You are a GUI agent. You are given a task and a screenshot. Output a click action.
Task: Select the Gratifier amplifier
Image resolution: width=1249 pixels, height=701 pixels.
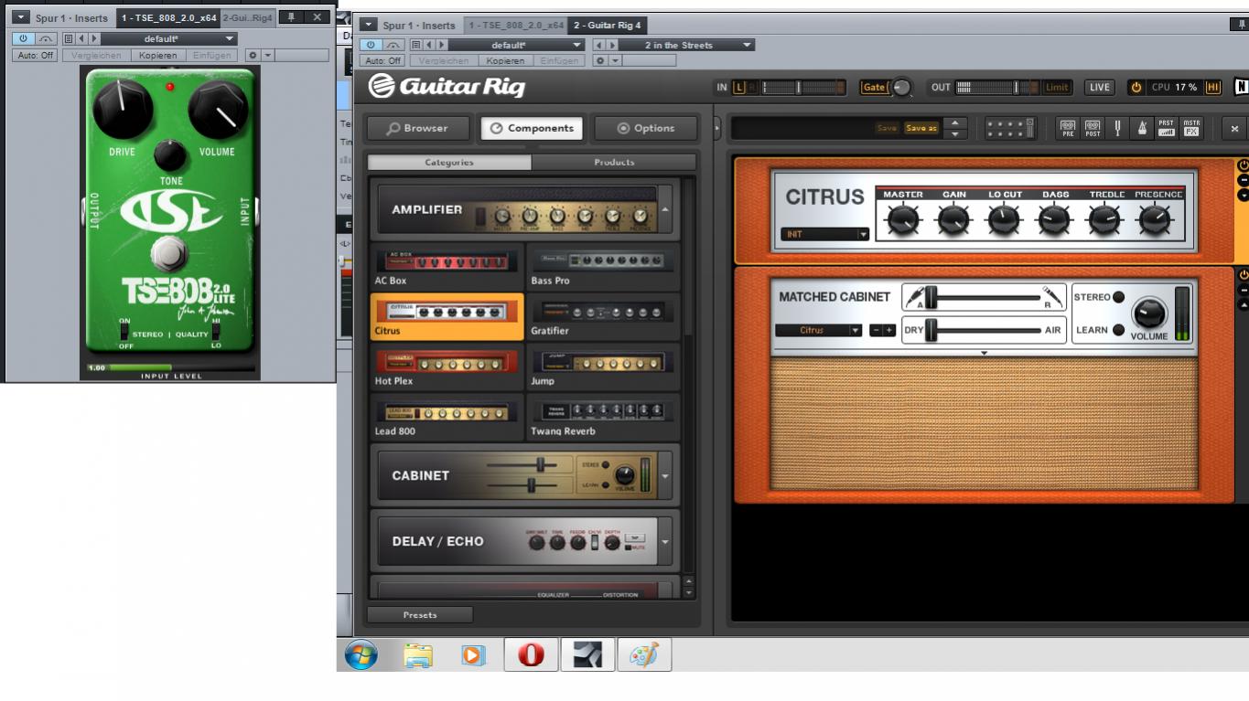[x=603, y=317]
